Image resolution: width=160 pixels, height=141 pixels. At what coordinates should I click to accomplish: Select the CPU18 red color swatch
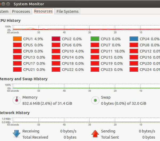point(56,63)
